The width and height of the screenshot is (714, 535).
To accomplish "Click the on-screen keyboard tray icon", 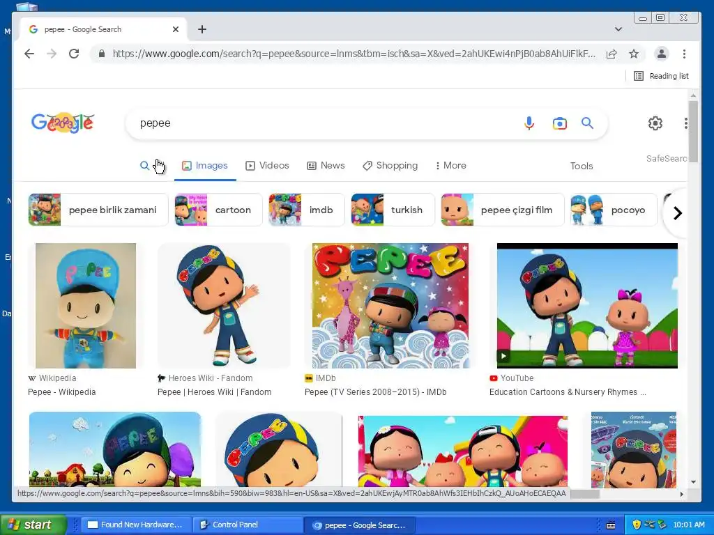I will click(611, 525).
